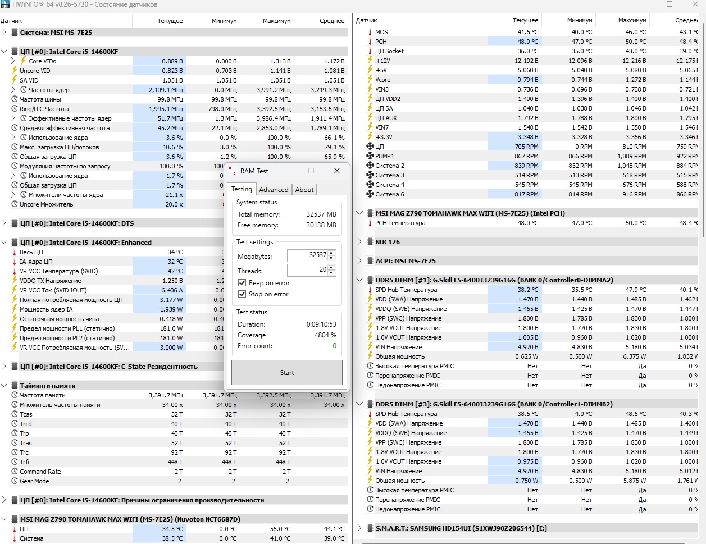The width and height of the screenshot is (706, 544).
Task: Select the Множитель частоты памяти row
Action: [174, 405]
